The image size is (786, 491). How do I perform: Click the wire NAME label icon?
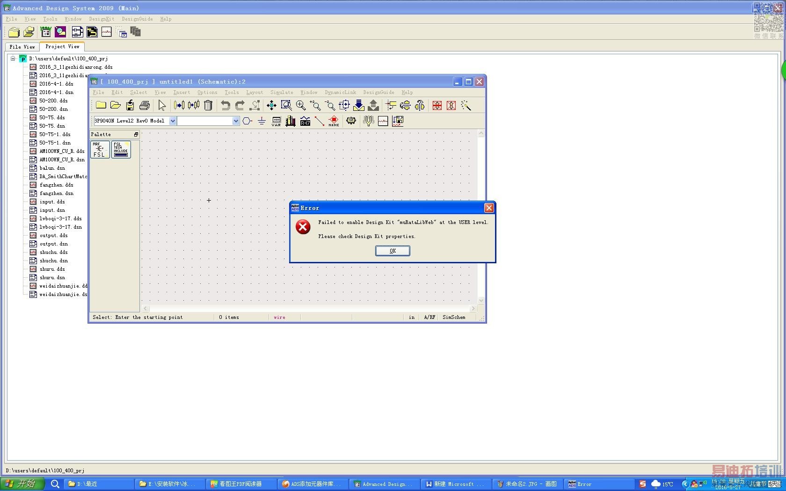click(x=334, y=121)
